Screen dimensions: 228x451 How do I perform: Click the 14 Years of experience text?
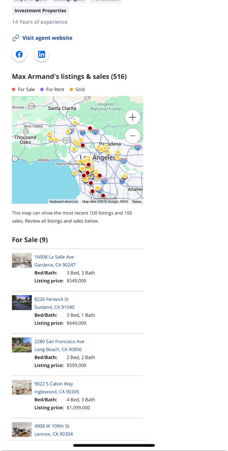tap(40, 22)
